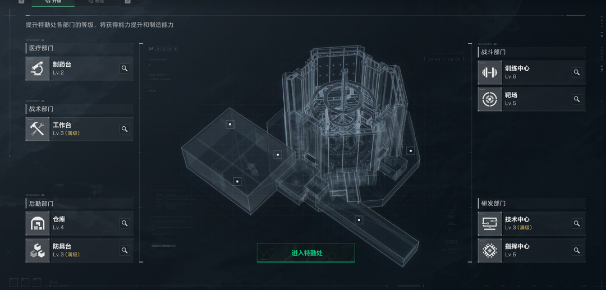This screenshot has width=606, height=290.
Task: Select the 技术中心 Lv.3 entry
Action: 531,224
